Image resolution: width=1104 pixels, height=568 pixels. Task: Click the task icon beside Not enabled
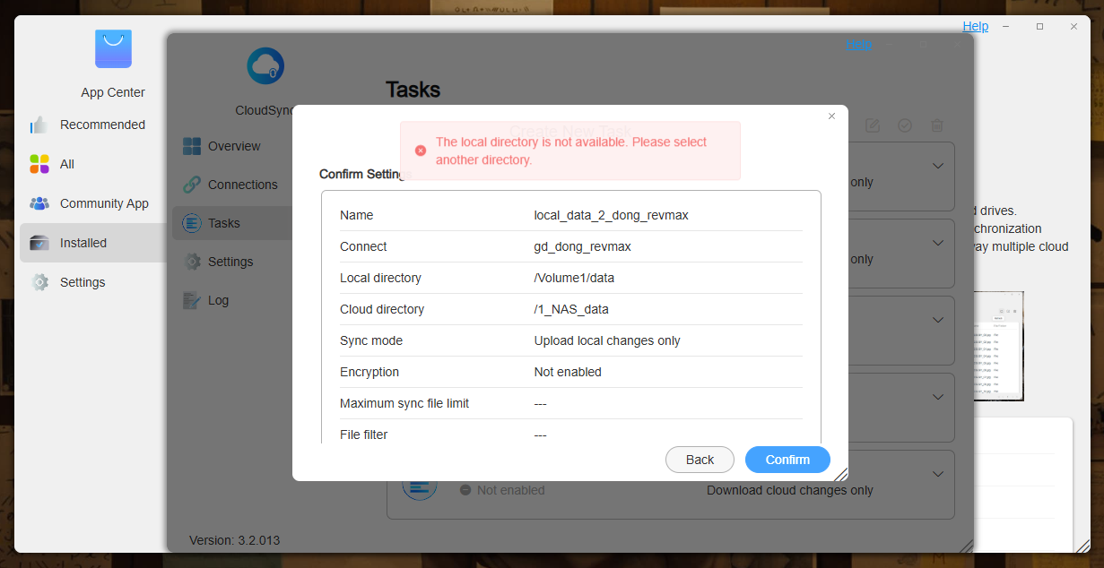418,488
